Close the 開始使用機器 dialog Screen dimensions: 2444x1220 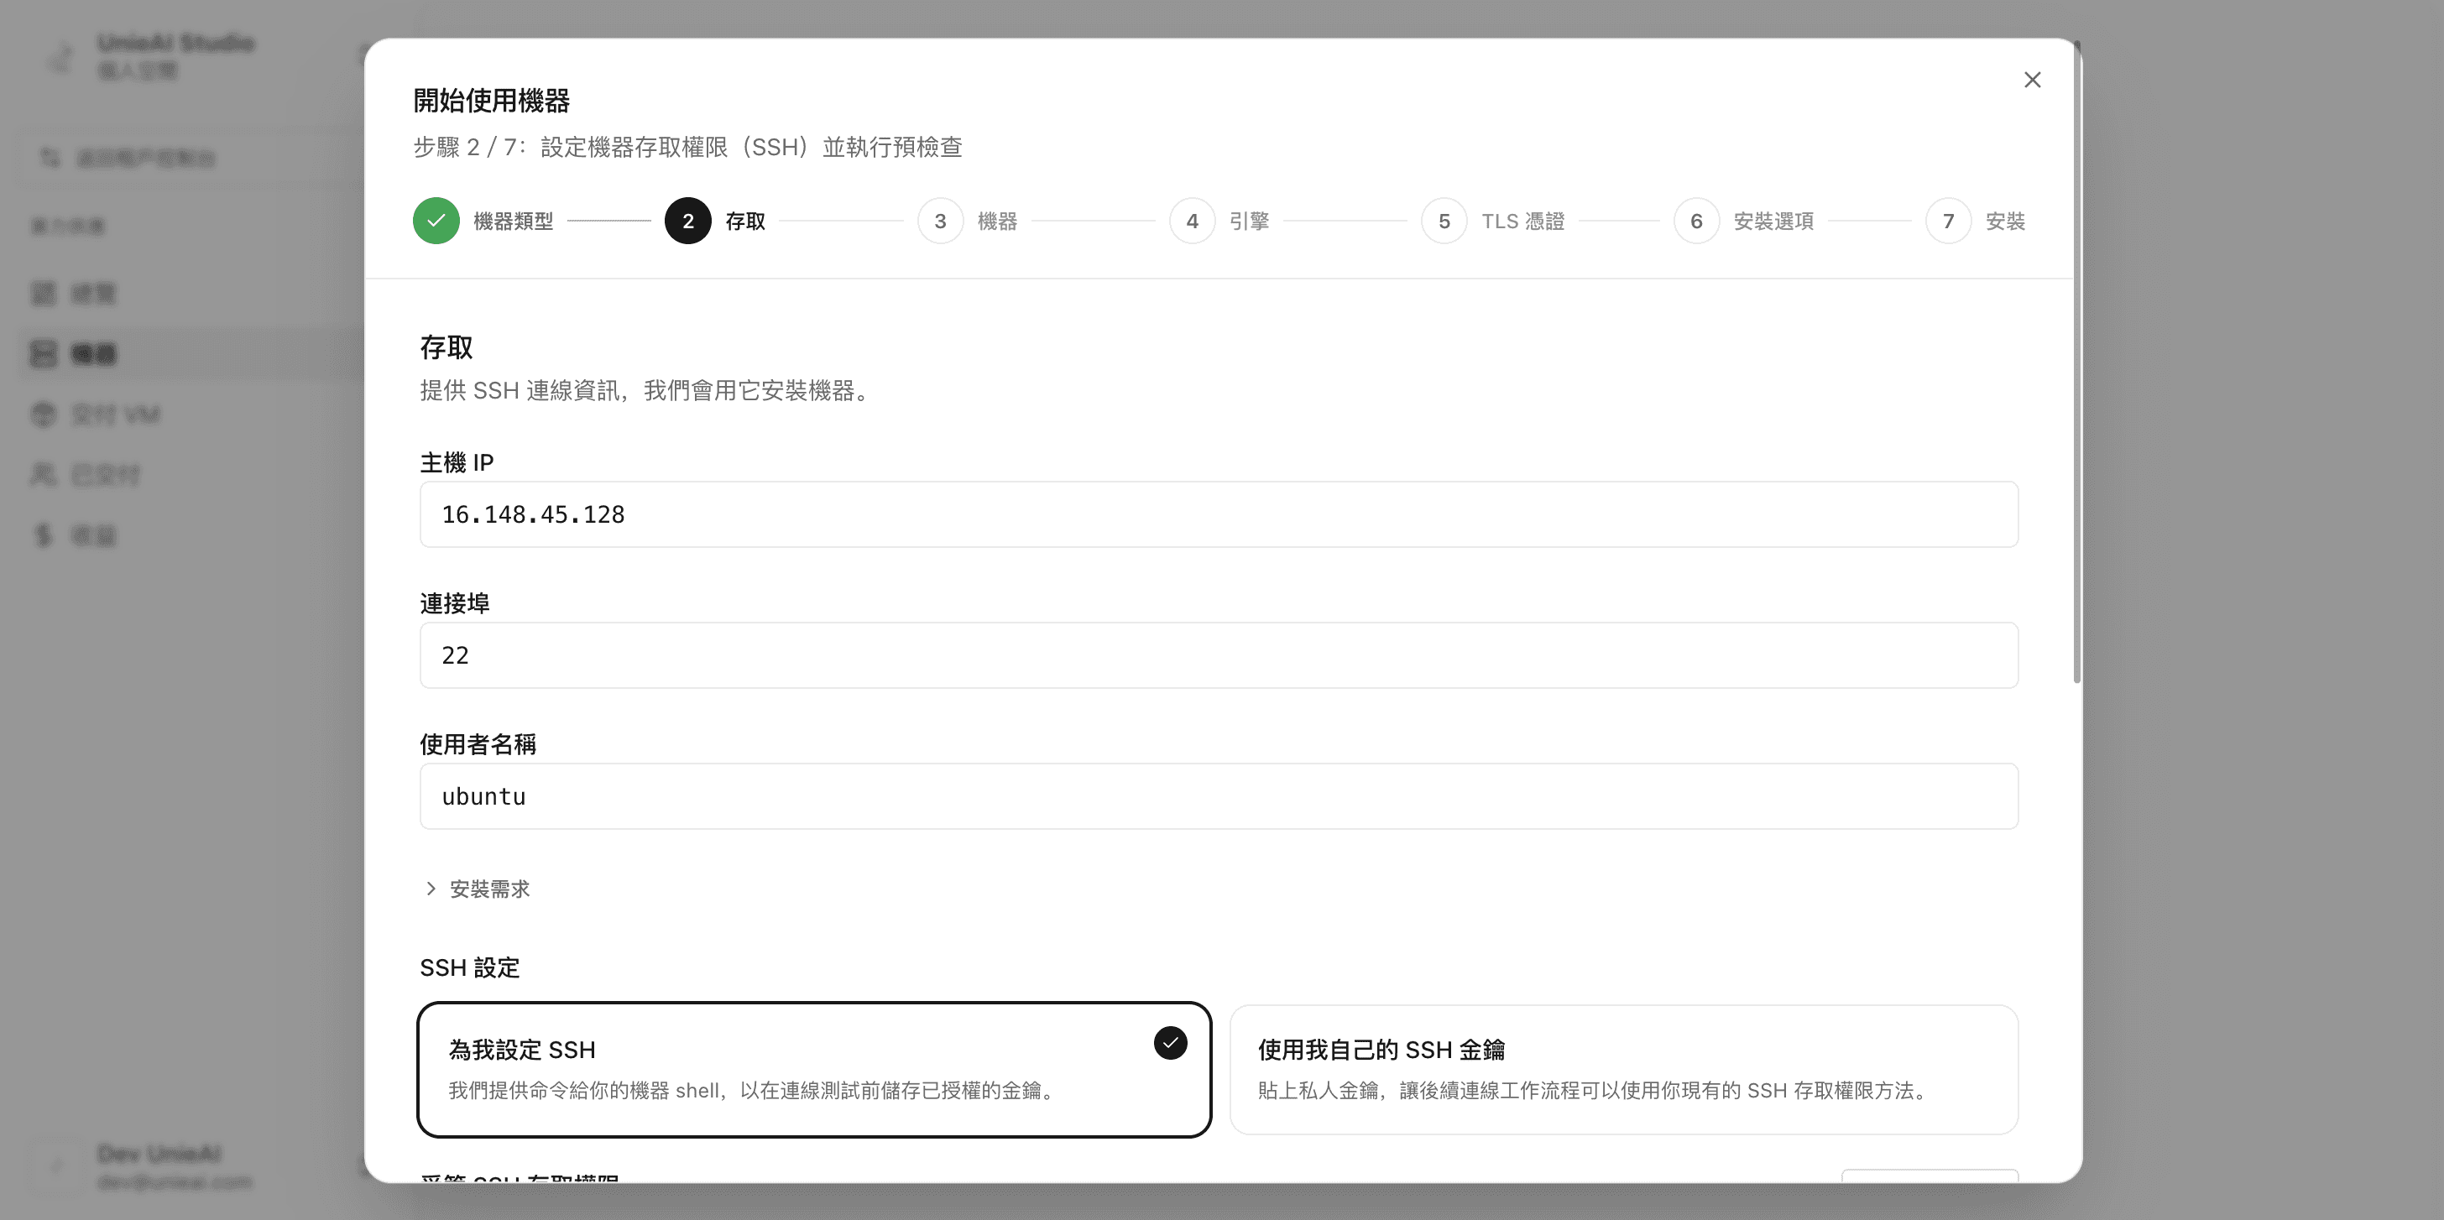[2031, 80]
